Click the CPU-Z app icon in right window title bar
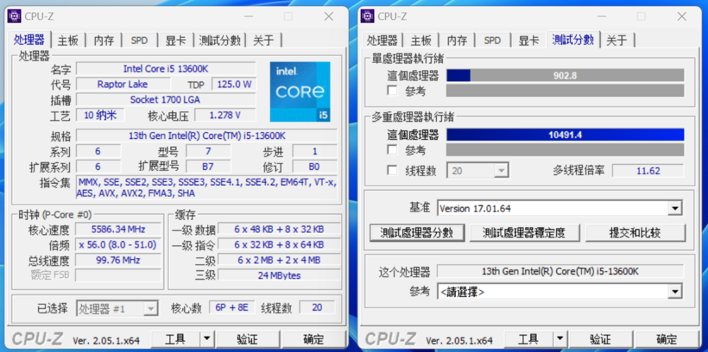Image resolution: width=708 pixels, height=352 pixels. pos(368,17)
